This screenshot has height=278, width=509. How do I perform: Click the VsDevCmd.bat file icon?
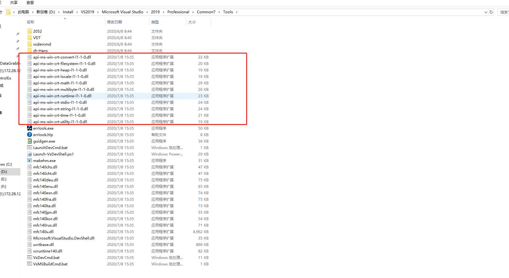click(x=30, y=257)
